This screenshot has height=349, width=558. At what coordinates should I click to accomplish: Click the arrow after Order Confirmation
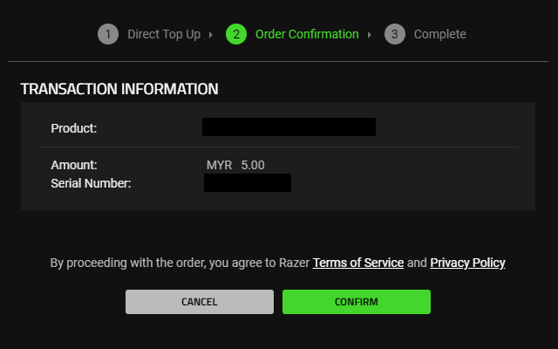pyautogui.click(x=370, y=35)
